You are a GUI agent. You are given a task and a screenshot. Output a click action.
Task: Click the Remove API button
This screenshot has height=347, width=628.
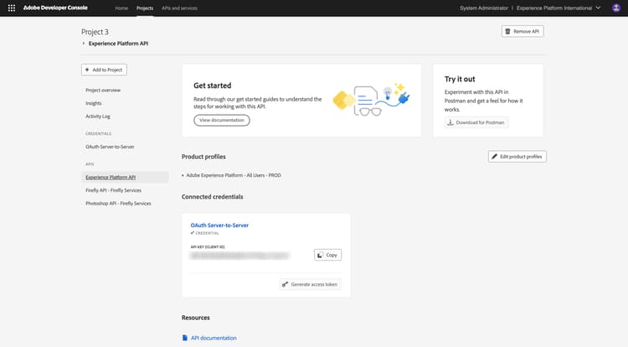click(522, 31)
